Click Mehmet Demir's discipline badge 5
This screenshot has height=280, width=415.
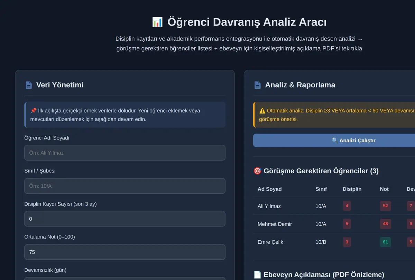point(347,224)
